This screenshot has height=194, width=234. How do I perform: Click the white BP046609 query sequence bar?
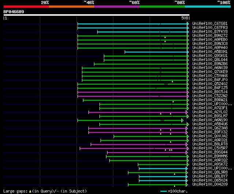(x=97, y=15)
